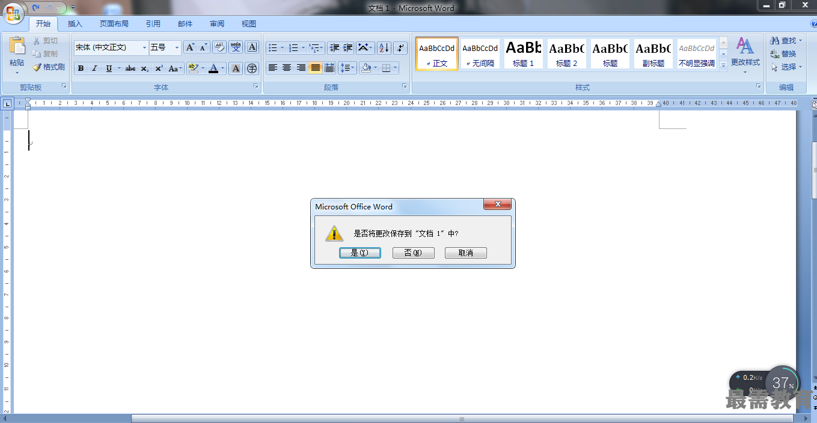Click the Decrease Indent icon
The width and height of the screenshot is (817, 423).
[x=334, y=47]
